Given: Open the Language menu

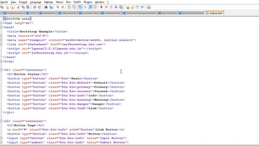Looking at the screenshot, I should [x=36, y=2].
